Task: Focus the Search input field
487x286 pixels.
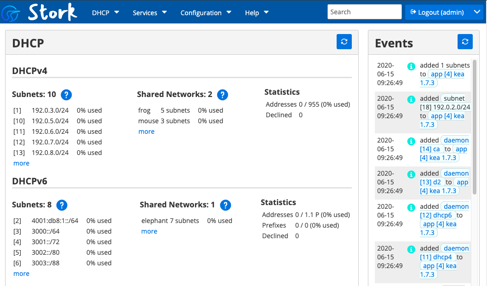Action: [x=364, y=12]
